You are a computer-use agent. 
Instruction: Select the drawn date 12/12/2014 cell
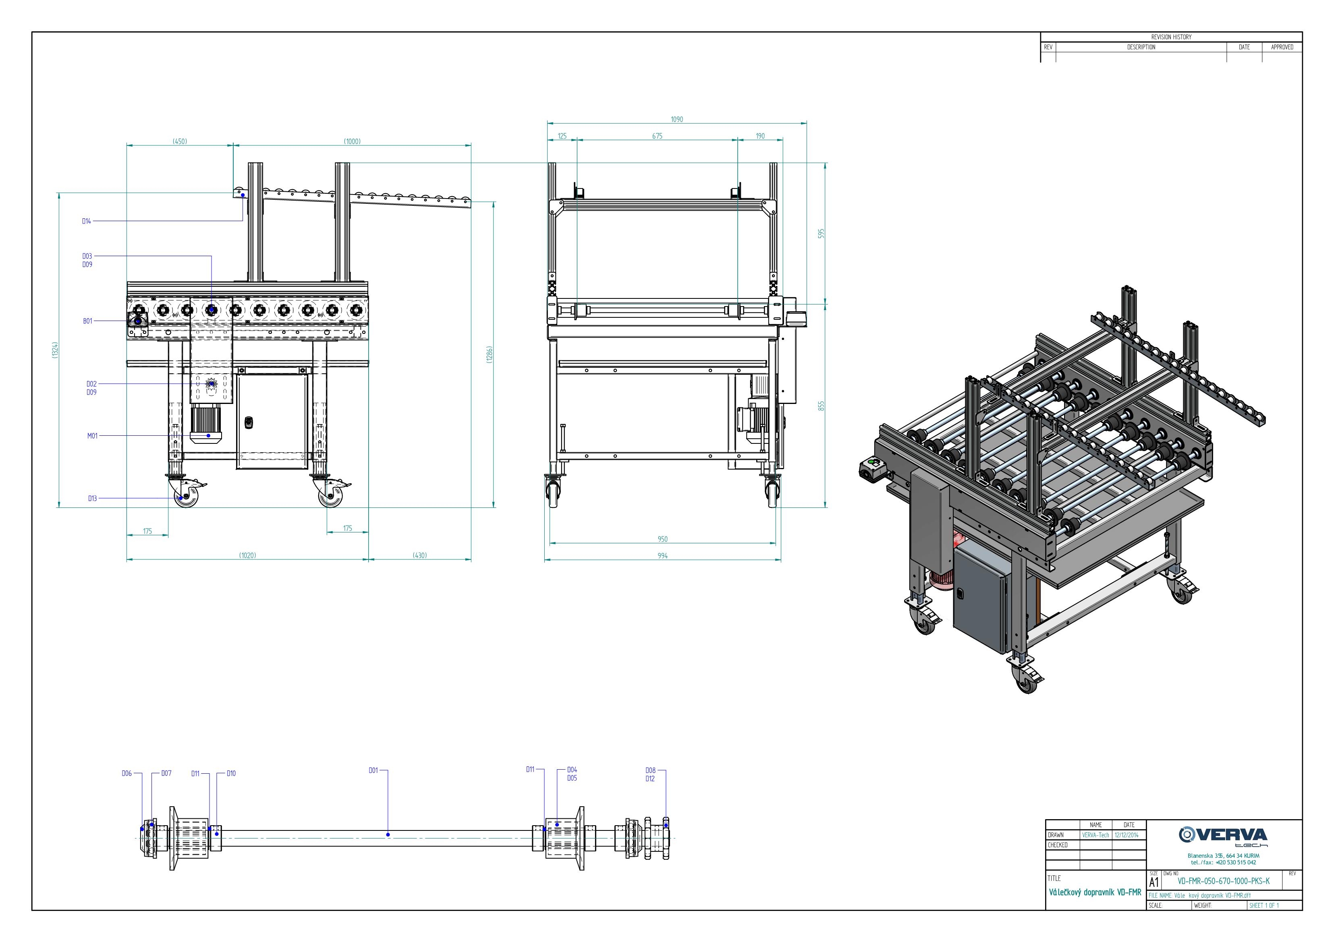click(1129, 835)
